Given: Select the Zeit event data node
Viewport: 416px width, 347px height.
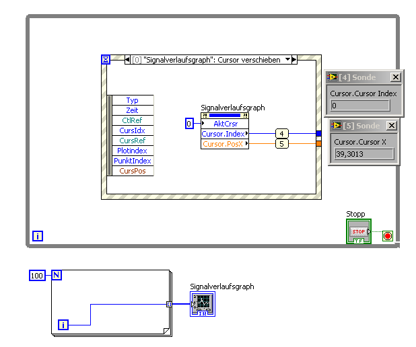Looking at the screenshot, I should (133, 110).
